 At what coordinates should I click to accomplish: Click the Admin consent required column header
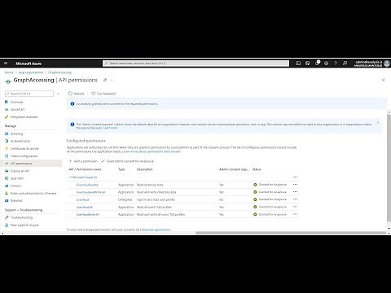[x=234, y=169]
